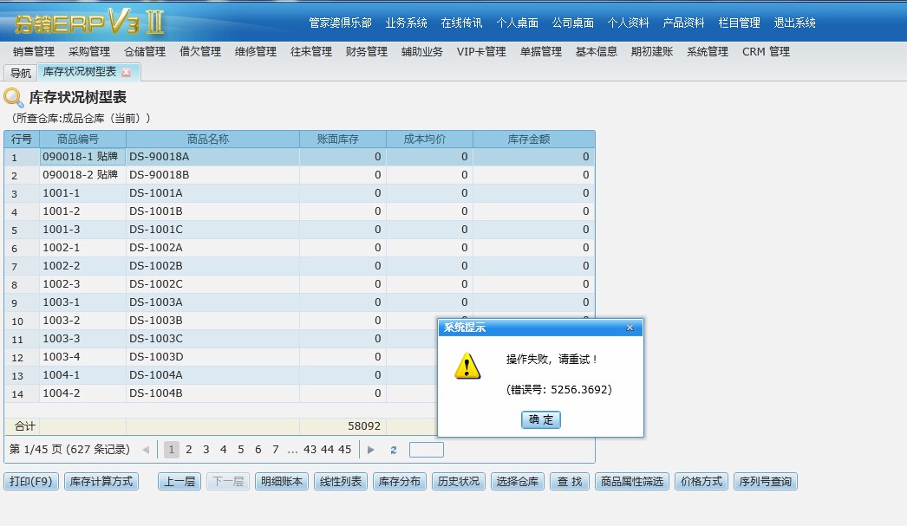The height and width of the screenshot is (526, 907).
Task: Open 在线传讯 in the top header
Action: pyautogui.click(x=461, y=23)
